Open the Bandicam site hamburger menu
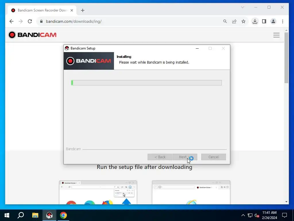The image size is (294, 221). [276, 35]
